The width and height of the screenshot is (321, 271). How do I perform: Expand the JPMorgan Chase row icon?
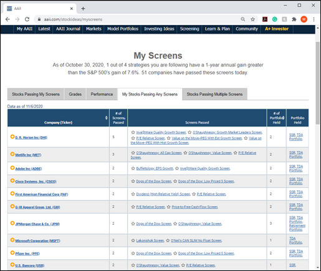pos(12,223)
